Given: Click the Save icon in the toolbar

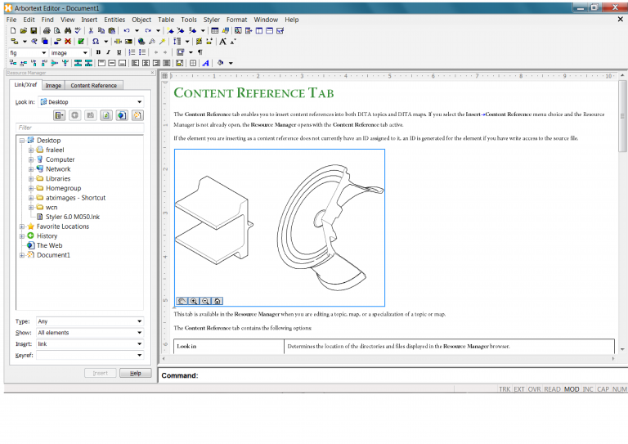Looking at the screenshot, I should (34, 30).
